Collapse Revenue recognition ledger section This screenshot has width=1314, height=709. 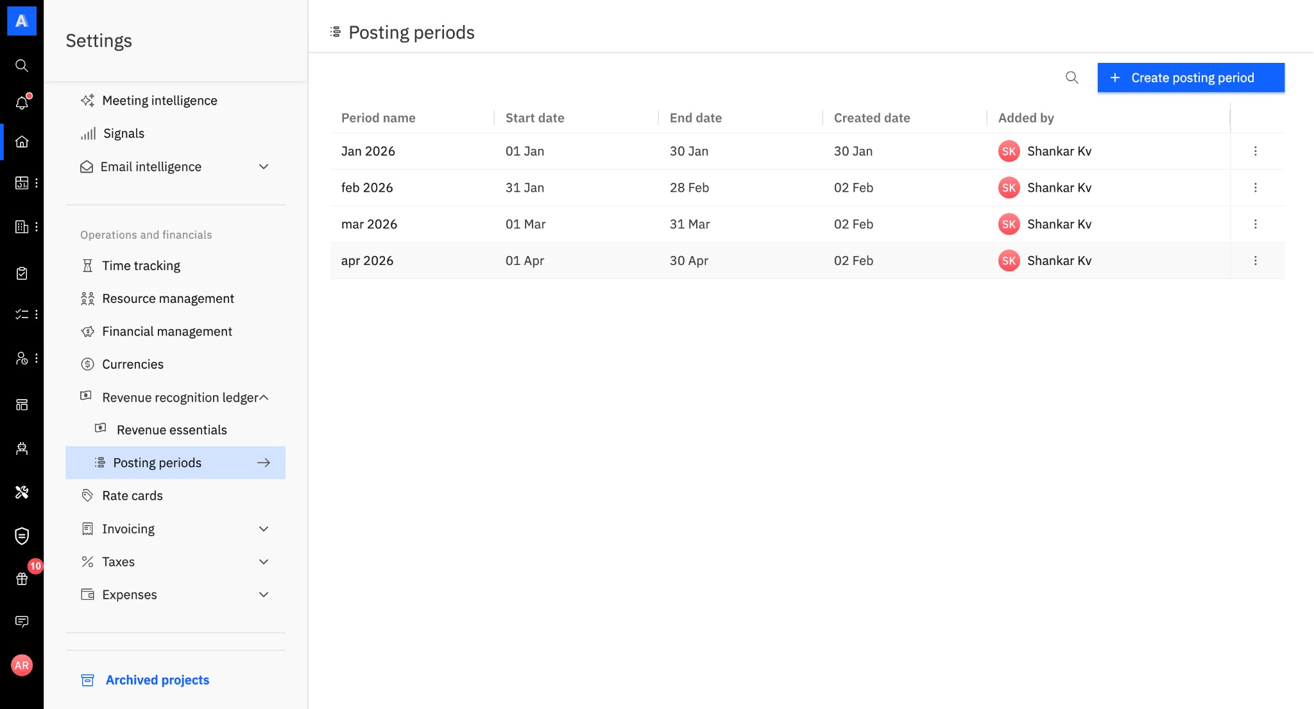263,398
